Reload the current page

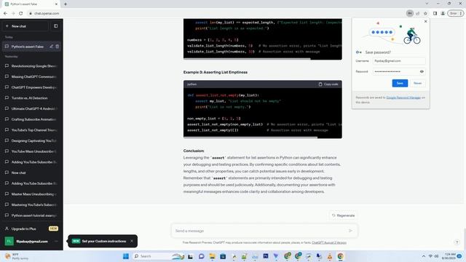(21, 13)
